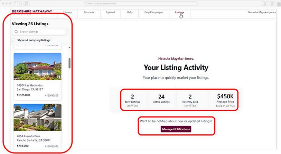Viewport: 281px width, 154px height.
Task: Select the Upload tab
Action: click(110, 12)
